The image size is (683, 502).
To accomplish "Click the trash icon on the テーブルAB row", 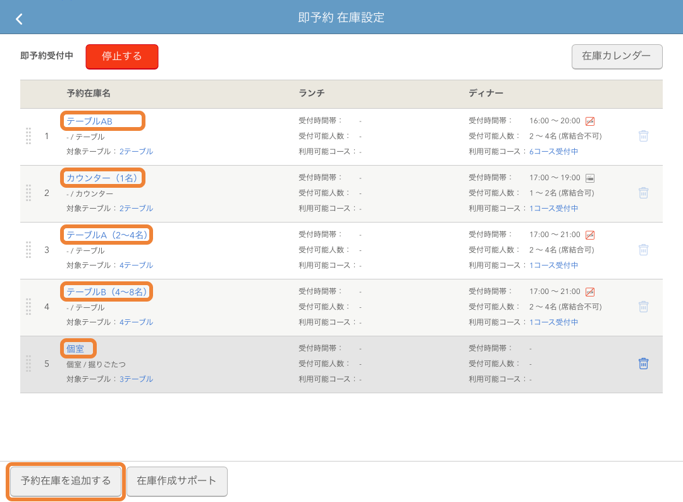I will point(644,137).
